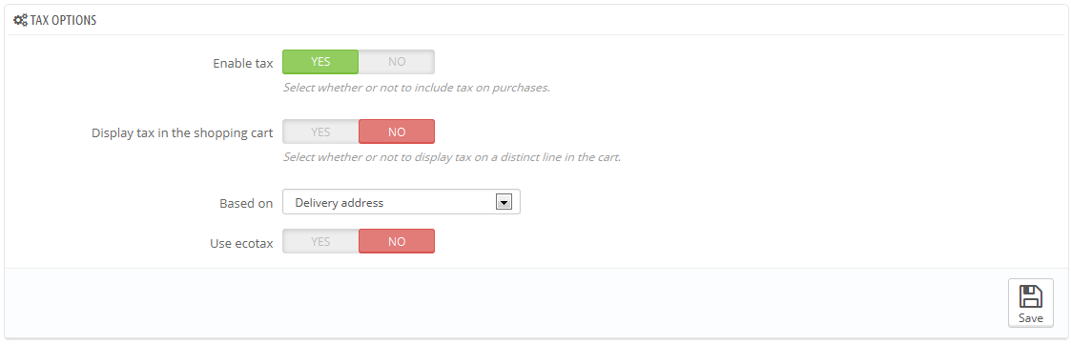Switch Display tax in shopping cart to YES

[320, 132]
